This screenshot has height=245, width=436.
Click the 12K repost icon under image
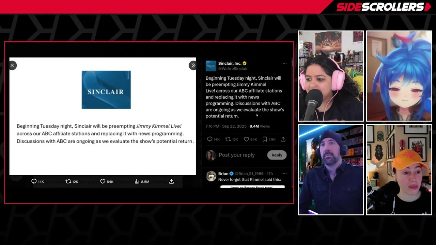tap(68, 182)
